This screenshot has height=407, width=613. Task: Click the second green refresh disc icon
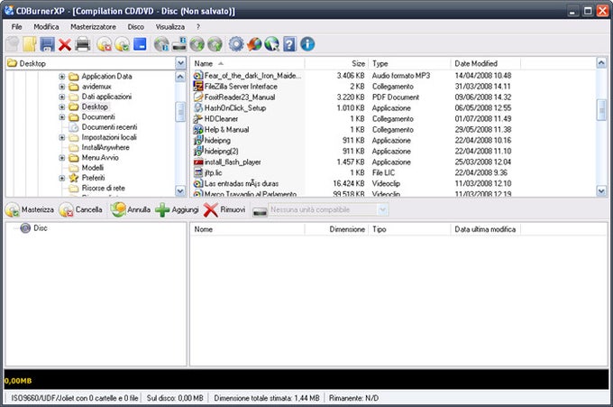pos(215,44)
